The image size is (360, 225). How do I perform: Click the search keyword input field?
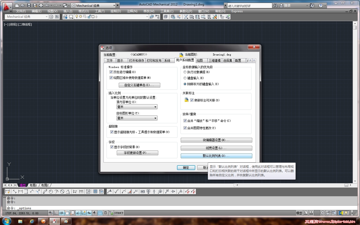tap(249, 5)
